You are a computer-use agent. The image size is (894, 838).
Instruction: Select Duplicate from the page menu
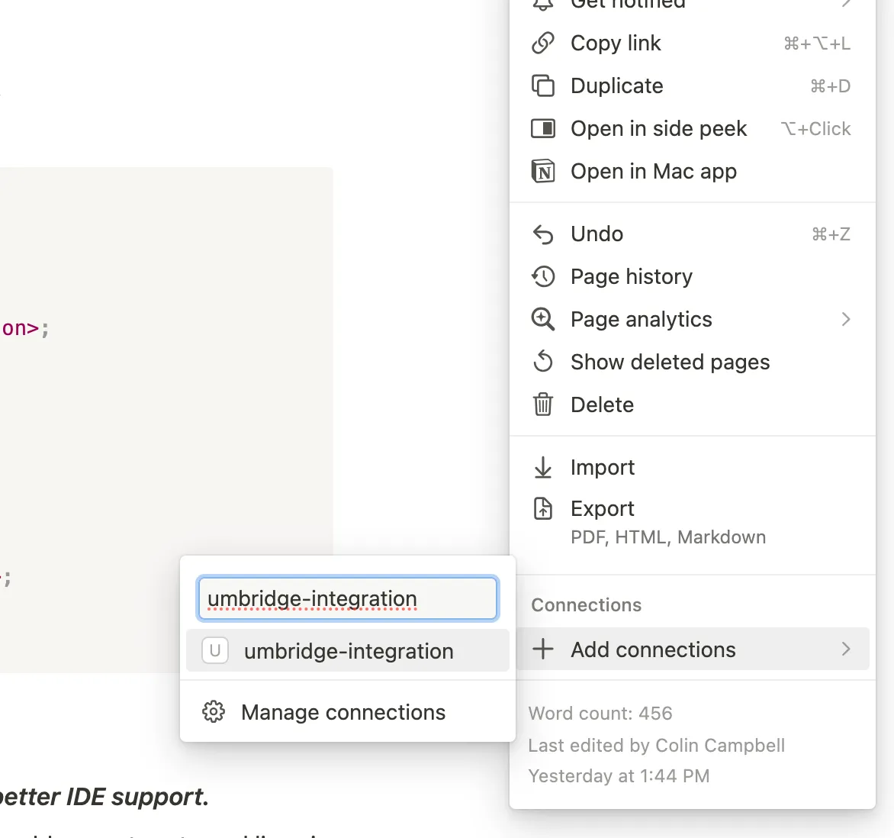[616, 85]
